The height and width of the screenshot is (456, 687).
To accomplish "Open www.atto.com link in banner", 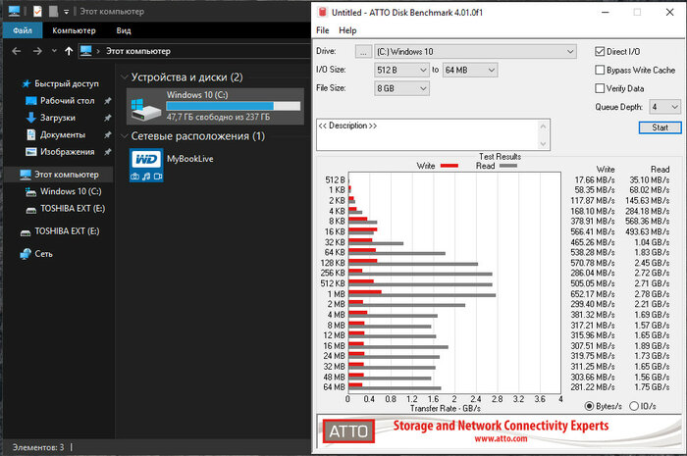I will 501,438.
